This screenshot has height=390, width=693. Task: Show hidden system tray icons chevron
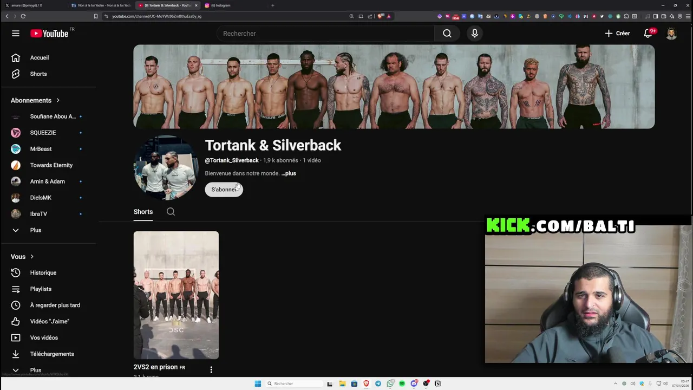(616, 383)
